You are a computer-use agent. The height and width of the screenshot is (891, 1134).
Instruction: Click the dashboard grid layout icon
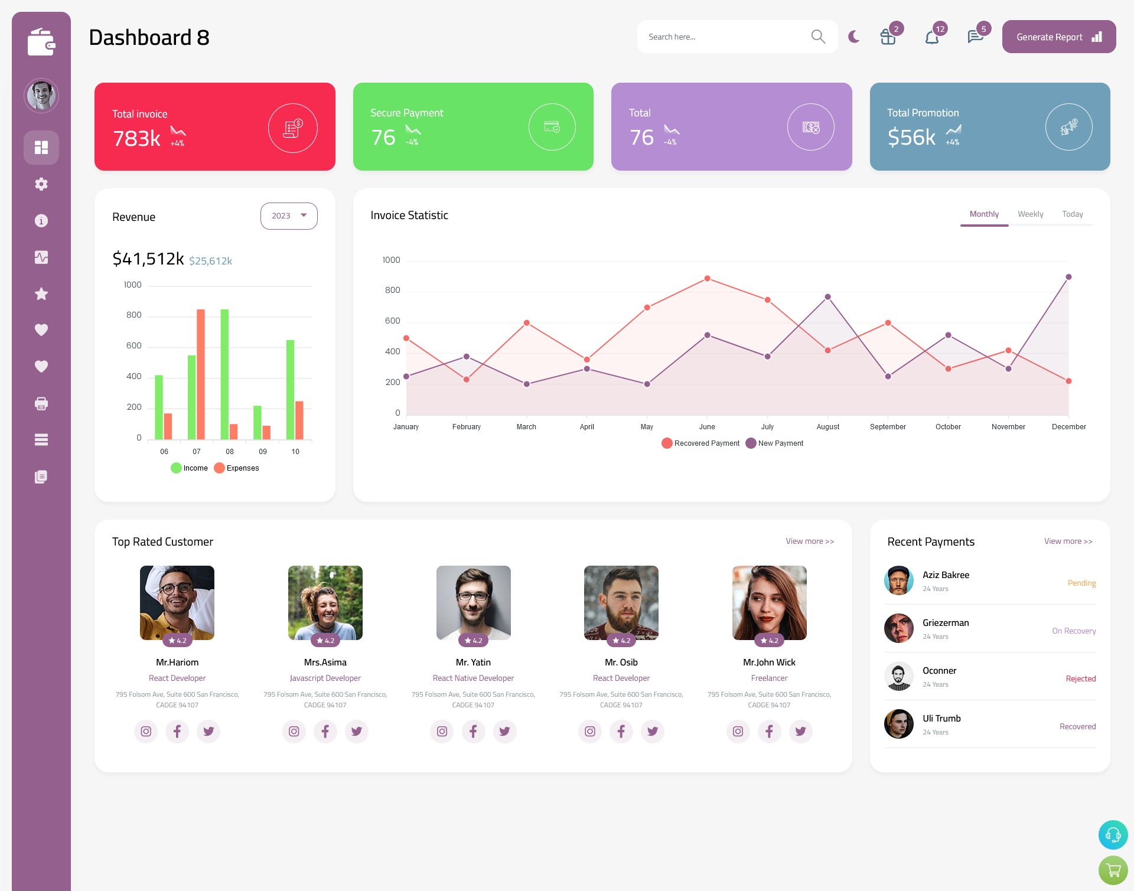(x=41, y=147)
